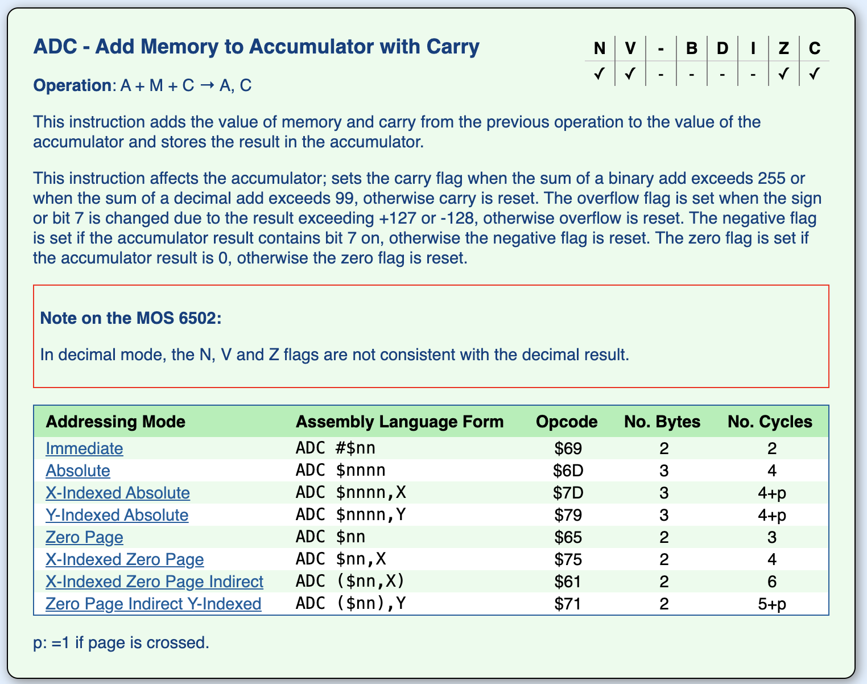Click the V flag header
The width and height of the screenshot is (867, 684).
coord(630,48)
